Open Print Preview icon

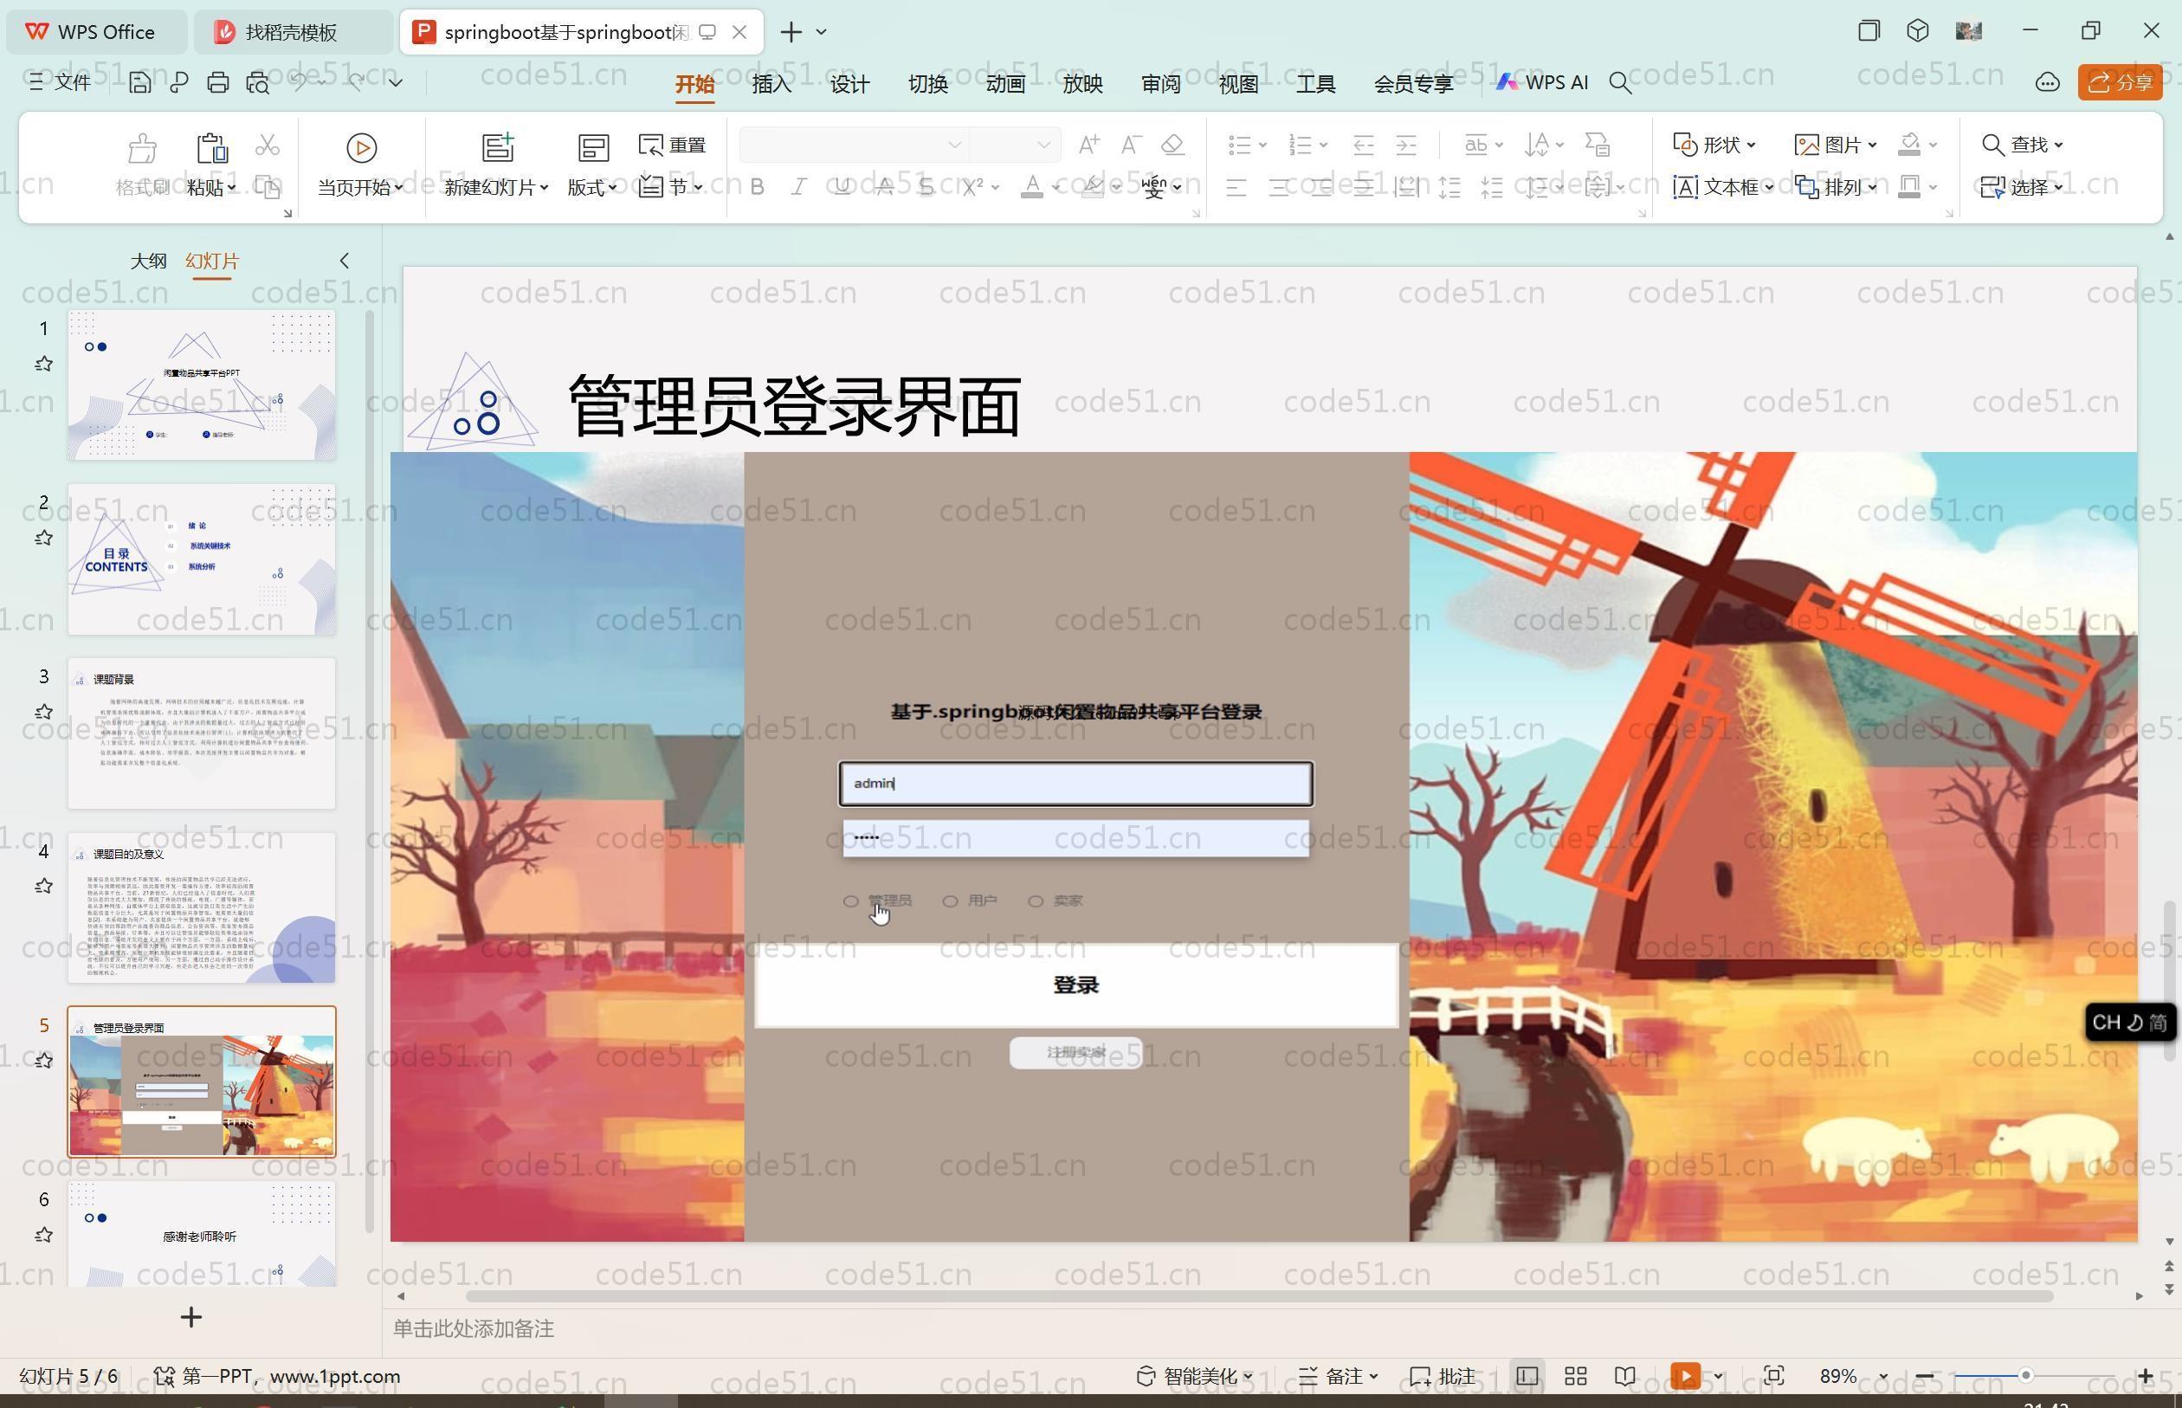[258, 83]
